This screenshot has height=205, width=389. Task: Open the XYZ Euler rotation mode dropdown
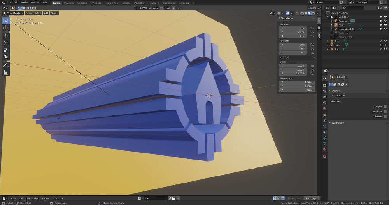click(298, 57)
